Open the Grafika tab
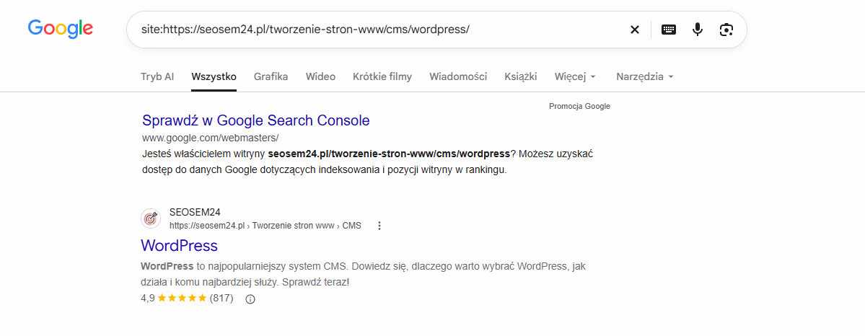The width and height of the screenshot is (865, 336). pyautogui.click(x=271, y=76)
